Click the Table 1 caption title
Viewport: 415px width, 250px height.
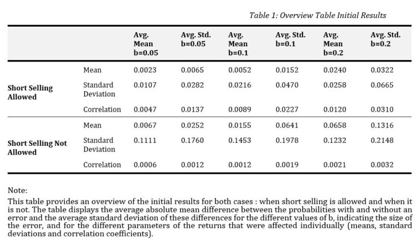pyautogui.click(x=317, y=15)
